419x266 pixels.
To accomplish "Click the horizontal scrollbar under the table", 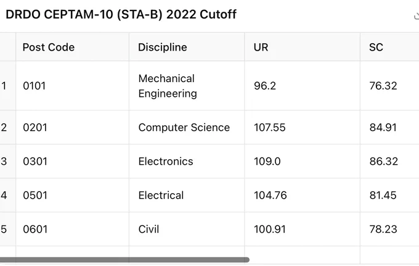I will pyautogui.click(x=124, y=260).
